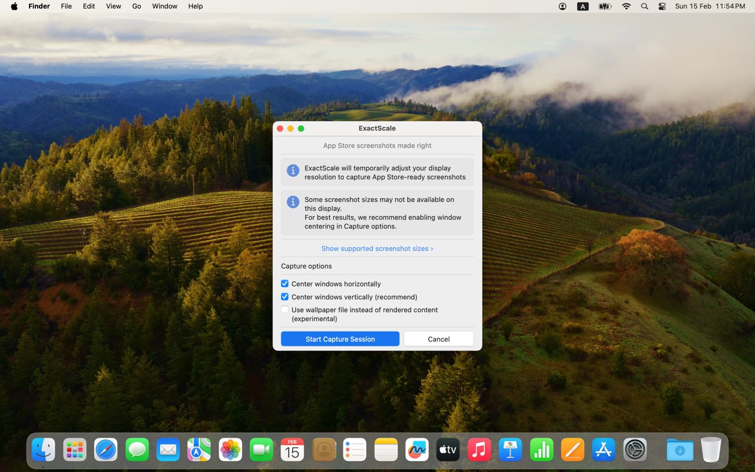Screen dimensions: 755x472
Task: Uncheck Center windows horizontally
Action: click(285, 284)
